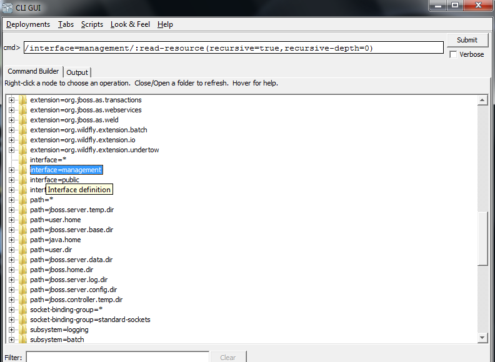Viewport: 495px width, 362px height.
Task: Select extension=org.jboss.as.weld tree label
Action: tap(74, 120)
